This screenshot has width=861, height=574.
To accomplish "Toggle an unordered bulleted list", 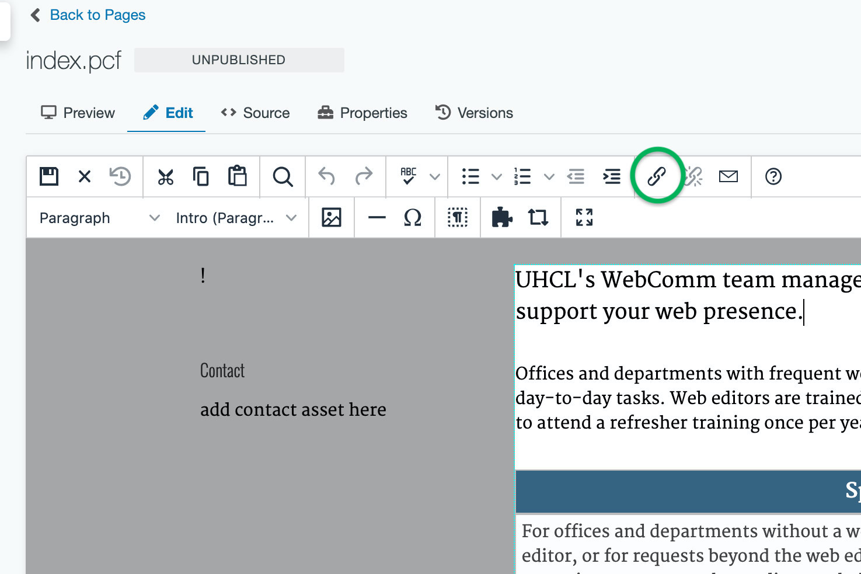I will pyautogui.click(x=470, y=176).
